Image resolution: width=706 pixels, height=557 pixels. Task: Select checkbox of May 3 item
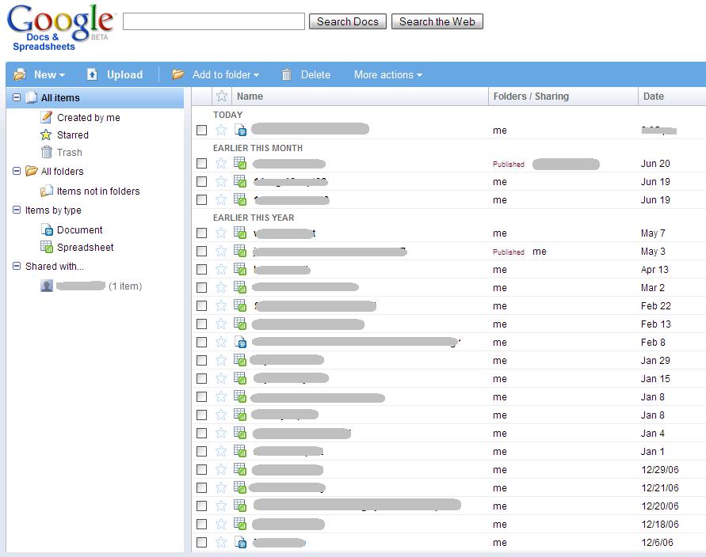click(202, 252)
